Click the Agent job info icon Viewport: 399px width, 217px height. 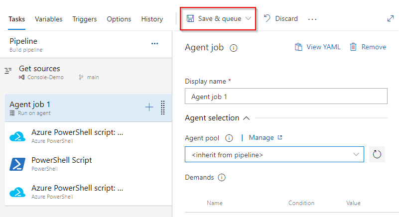point(233,48)
